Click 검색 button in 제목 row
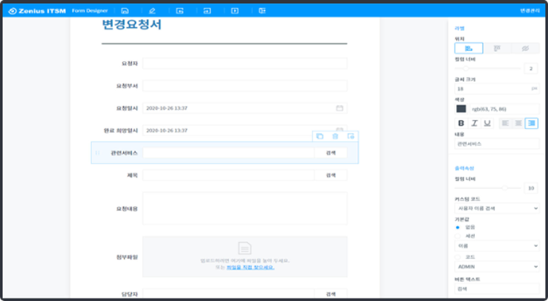 pos(331,175)
